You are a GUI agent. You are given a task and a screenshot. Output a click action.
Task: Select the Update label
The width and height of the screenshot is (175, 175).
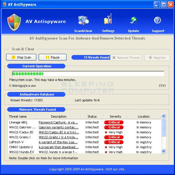(x=133, y=31)
